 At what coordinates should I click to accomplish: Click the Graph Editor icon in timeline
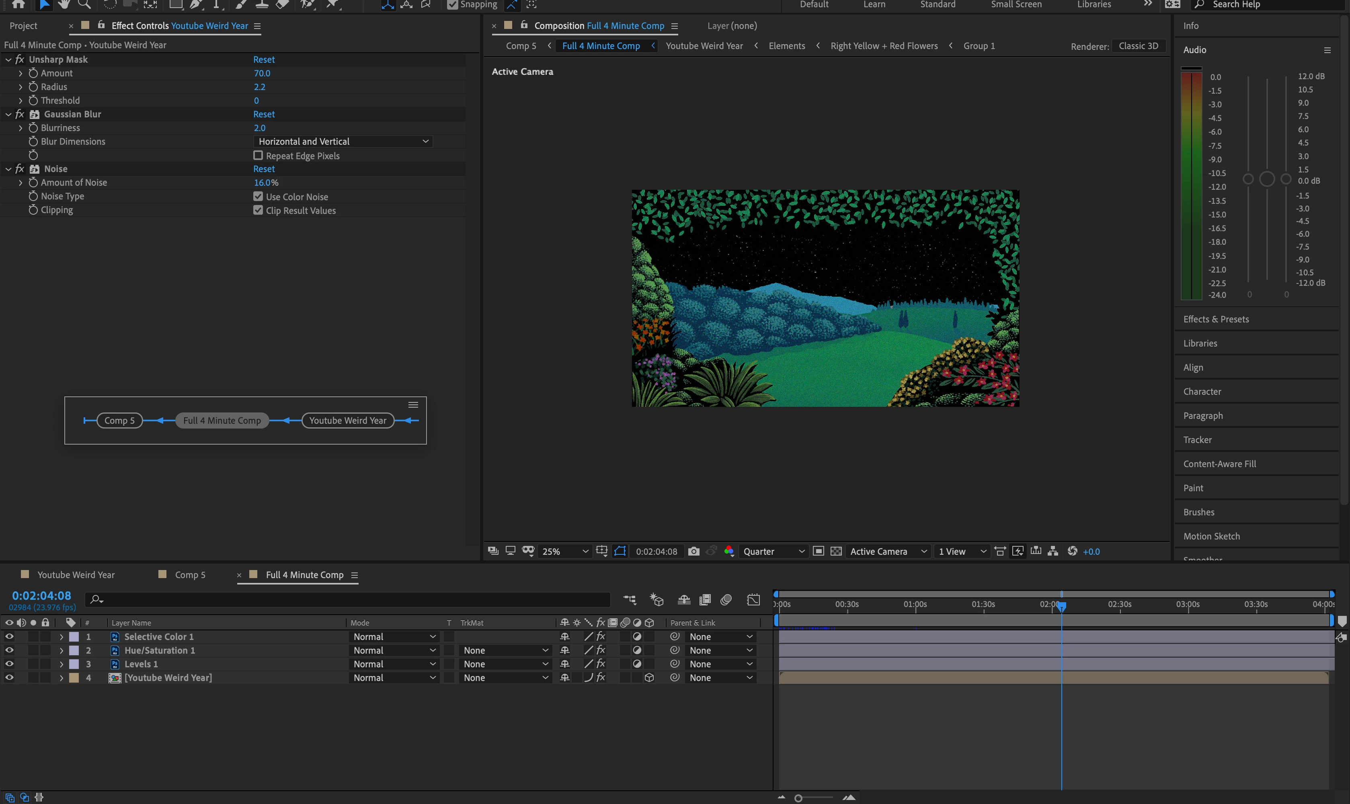point(753,599)
